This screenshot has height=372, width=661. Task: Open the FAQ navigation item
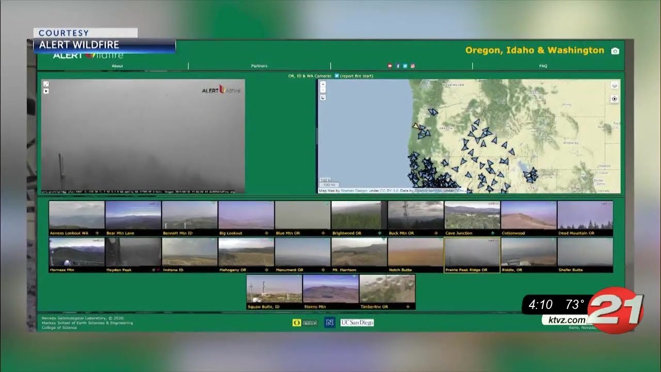[x=543, y=66]
